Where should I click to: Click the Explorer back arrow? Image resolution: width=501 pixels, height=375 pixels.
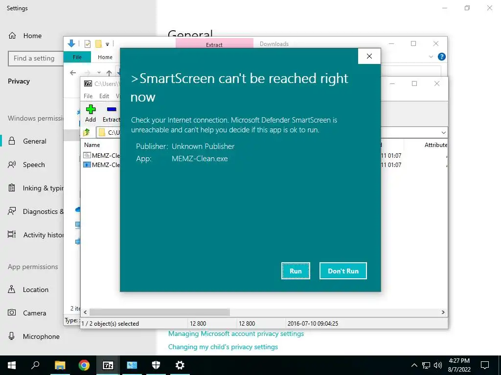pos(73,73)
